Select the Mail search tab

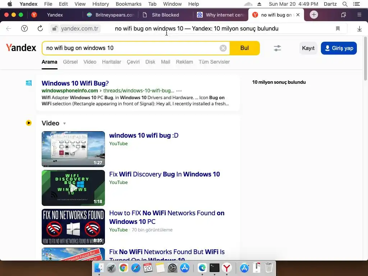pos(165,62)
